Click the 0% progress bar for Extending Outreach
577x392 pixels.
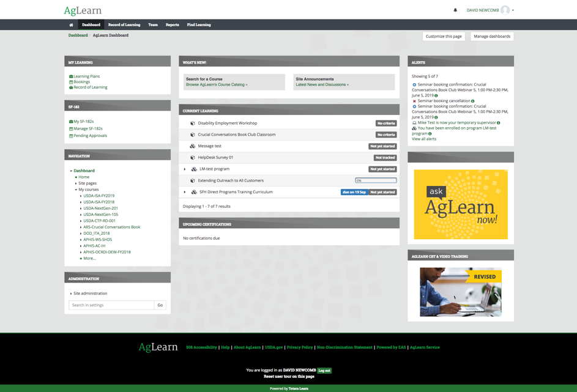pyautogui.click(x=376, y=180)
